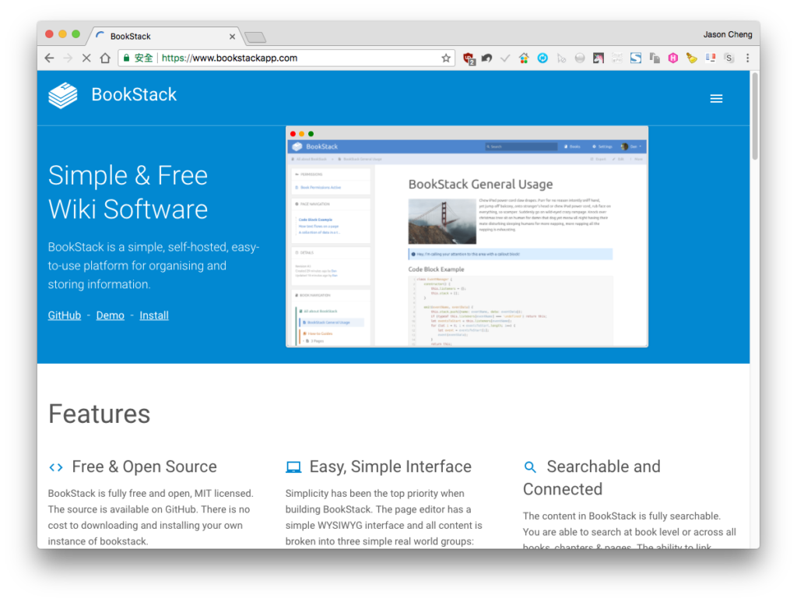Open the hamburger navigation menu
The width and height of the screenshot is (797, 602).
716,99
